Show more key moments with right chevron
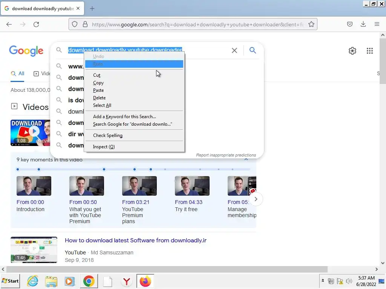The height and width of the screenshot is (289, 386). [256, 199]
